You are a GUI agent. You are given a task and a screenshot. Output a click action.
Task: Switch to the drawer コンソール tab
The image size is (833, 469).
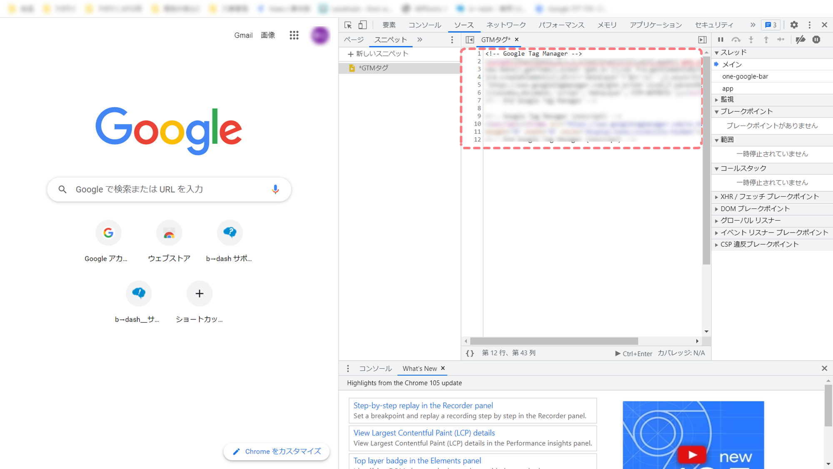pyautogui.click(x=375, y=369)
